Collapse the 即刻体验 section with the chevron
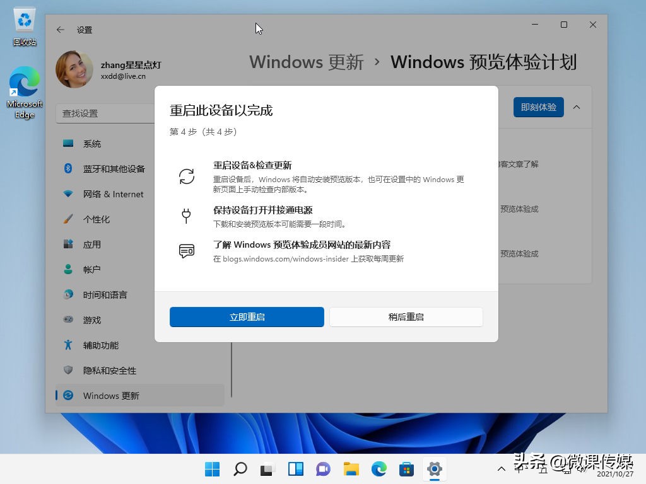The height and width of the screenshot is (484, 646). (x=576, y=107)
